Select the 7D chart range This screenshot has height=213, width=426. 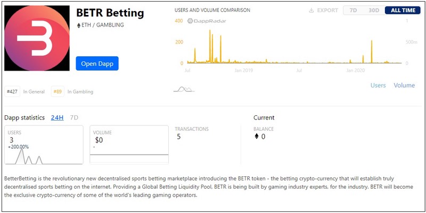[353, 10]
